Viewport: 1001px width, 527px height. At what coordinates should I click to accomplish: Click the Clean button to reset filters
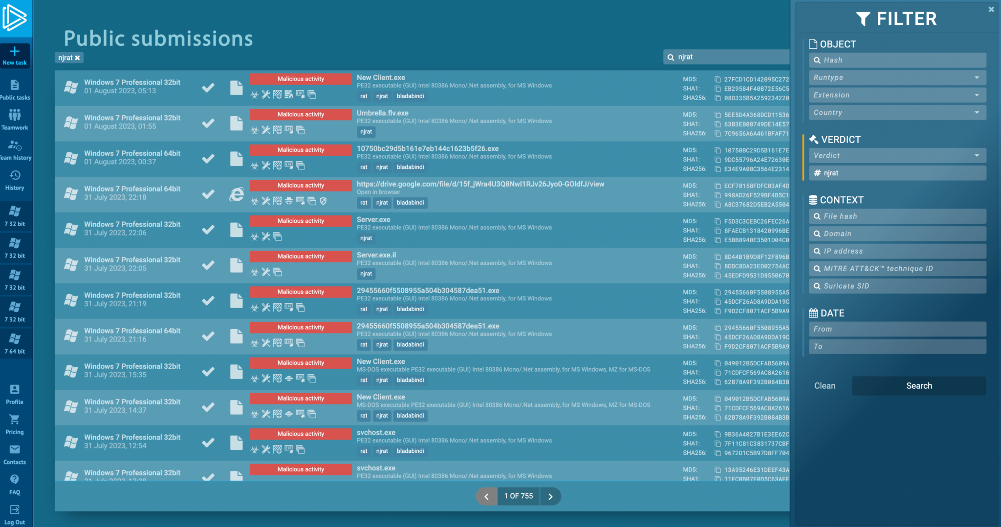tap(825, 385)
